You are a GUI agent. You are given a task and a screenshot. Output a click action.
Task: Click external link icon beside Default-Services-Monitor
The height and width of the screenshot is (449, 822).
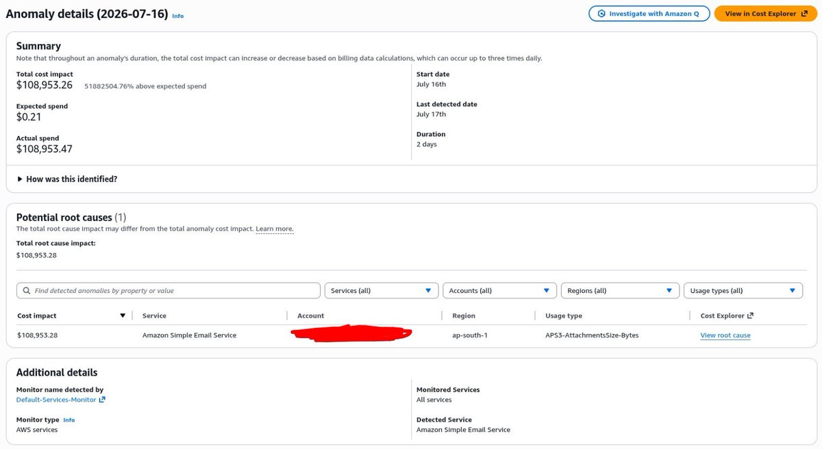click(102, 400)
